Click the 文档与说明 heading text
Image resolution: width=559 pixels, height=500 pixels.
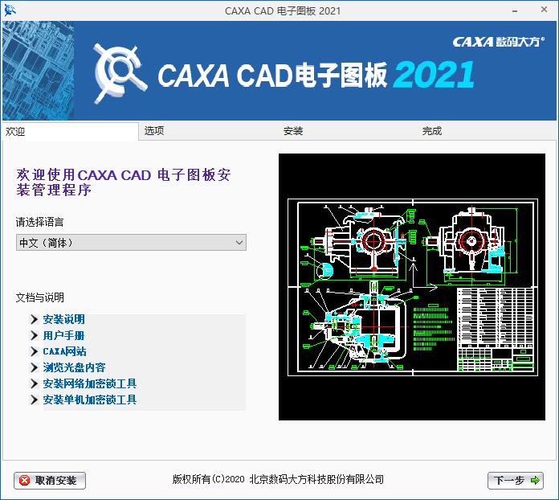pyautogui.click(x=40, y=297)
